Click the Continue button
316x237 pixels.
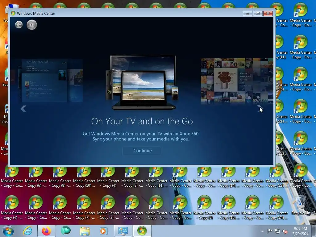pos(142,151)
